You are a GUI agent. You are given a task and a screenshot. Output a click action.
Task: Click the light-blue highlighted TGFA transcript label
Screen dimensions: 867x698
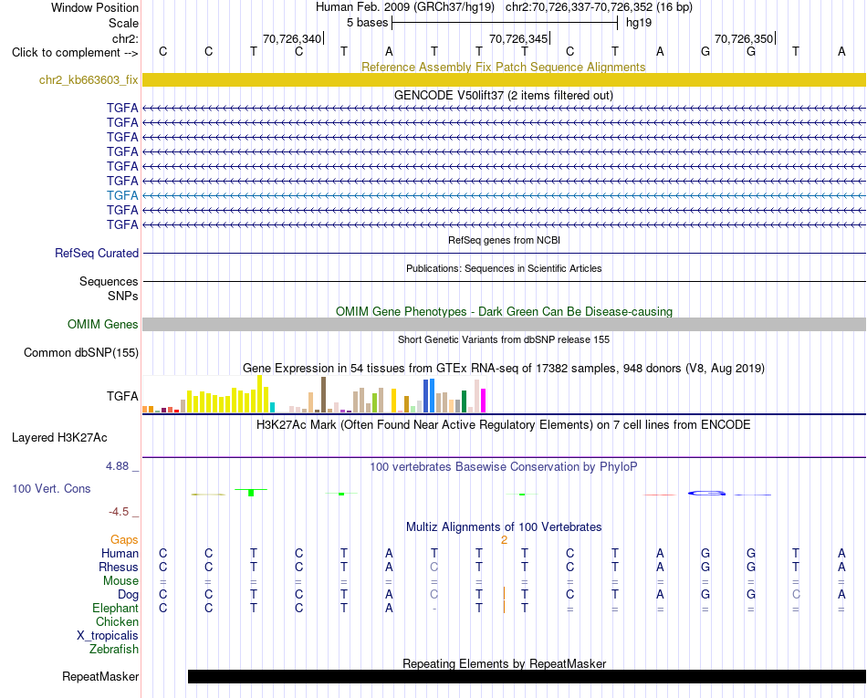(x=122, y=195)
